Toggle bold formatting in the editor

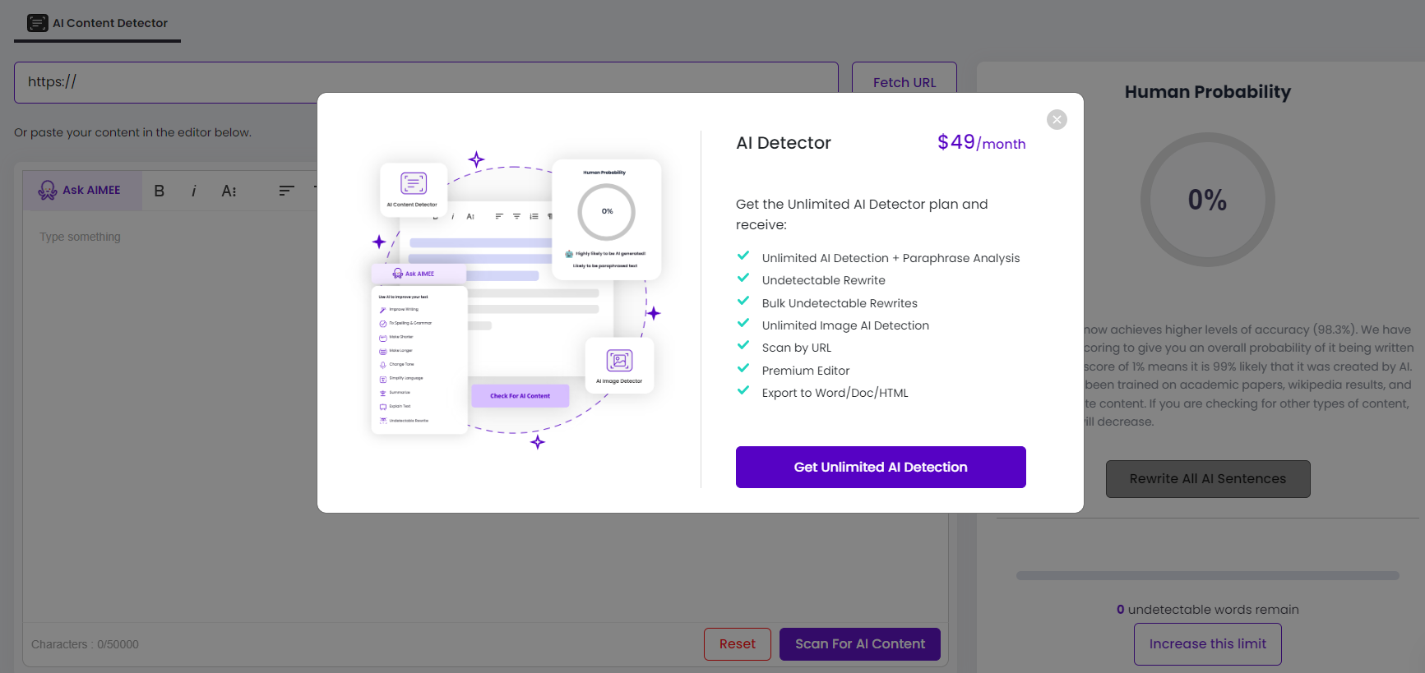pos(160,191)
